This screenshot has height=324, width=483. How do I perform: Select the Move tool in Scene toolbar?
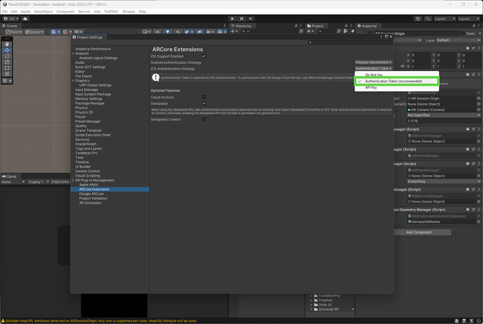[x=7, y=50]
